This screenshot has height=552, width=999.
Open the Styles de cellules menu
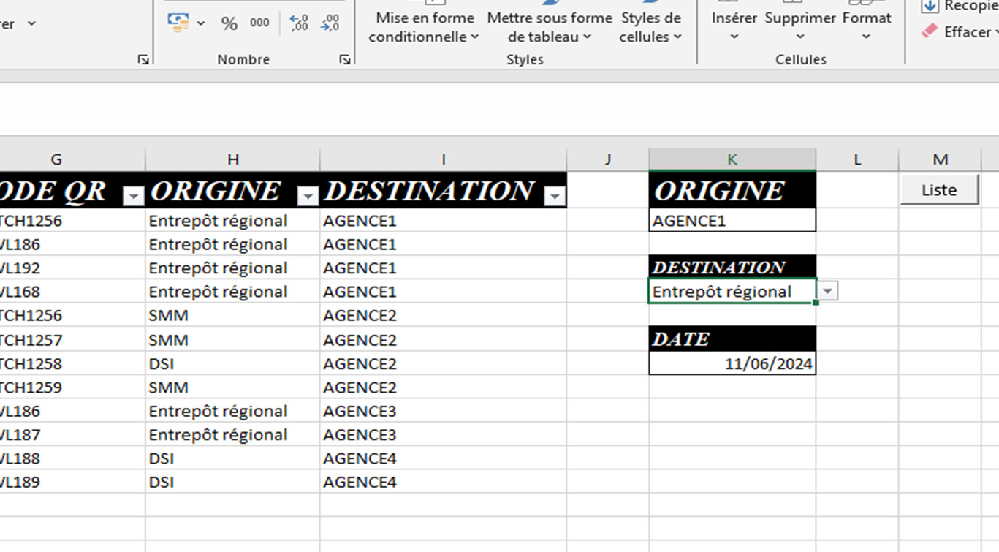tap(650, 27)
